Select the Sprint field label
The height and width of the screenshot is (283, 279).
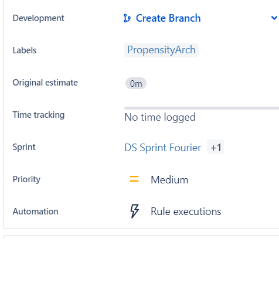tap(24, 147)
